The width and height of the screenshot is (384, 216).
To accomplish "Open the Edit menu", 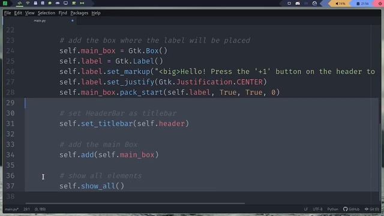I will tap(18, 13).
